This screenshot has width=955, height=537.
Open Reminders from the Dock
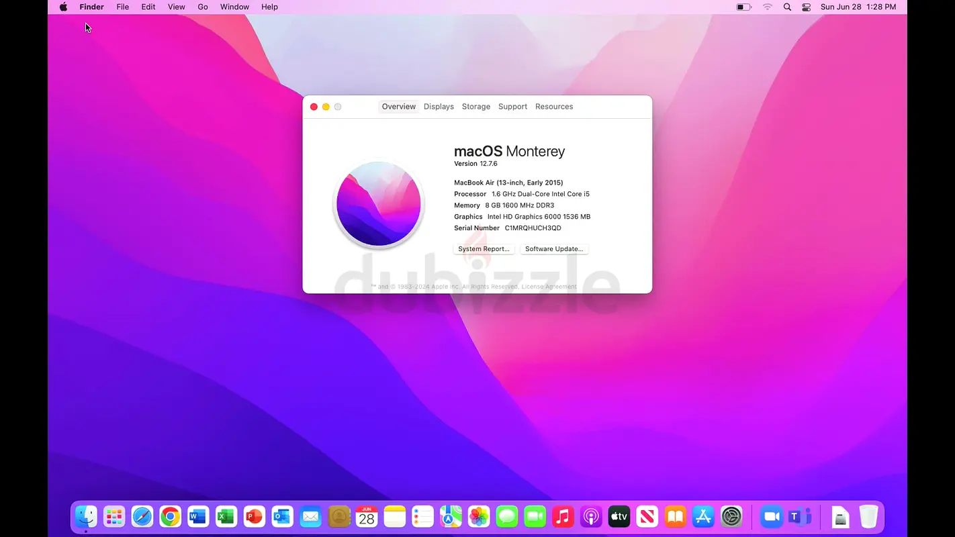tap(422, 516)
